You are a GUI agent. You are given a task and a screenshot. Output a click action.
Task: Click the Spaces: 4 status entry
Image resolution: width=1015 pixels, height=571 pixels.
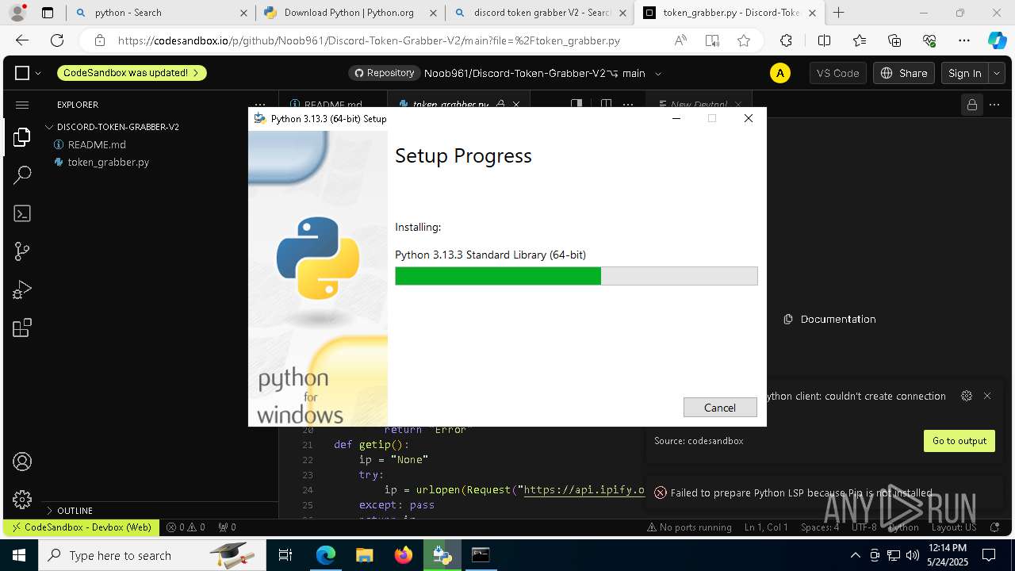819,527
